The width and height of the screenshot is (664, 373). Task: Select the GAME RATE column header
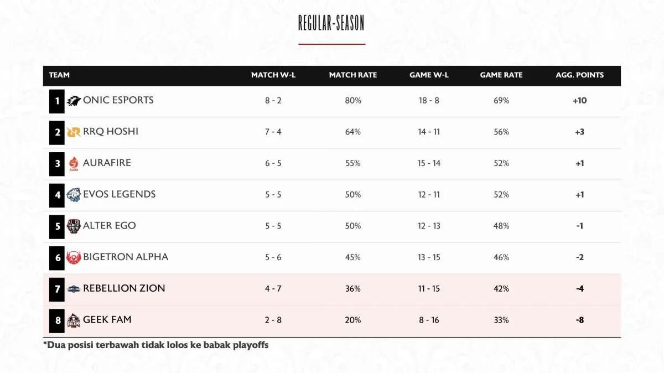[501, 75]
